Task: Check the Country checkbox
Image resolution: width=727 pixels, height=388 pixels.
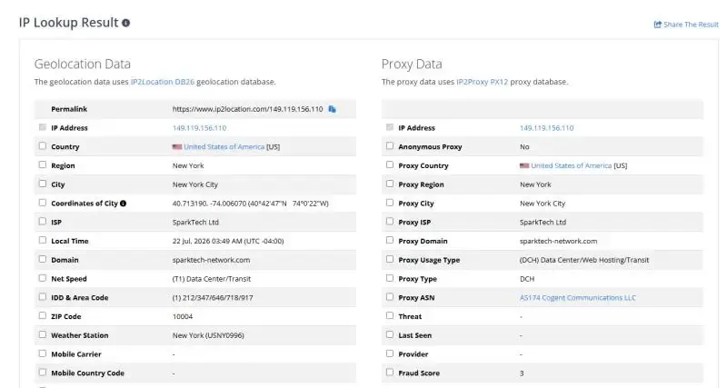Action: pyautogui.click(x=43, y=146)
